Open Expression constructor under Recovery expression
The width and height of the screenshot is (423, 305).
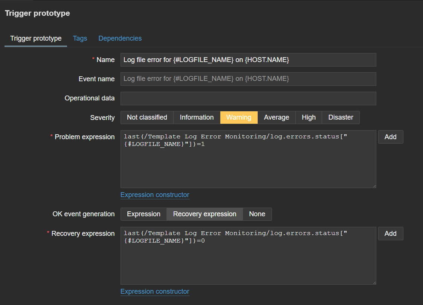pos(155,291)
